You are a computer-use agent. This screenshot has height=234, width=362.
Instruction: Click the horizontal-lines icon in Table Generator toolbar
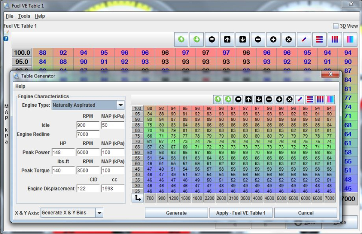point(310,99)
